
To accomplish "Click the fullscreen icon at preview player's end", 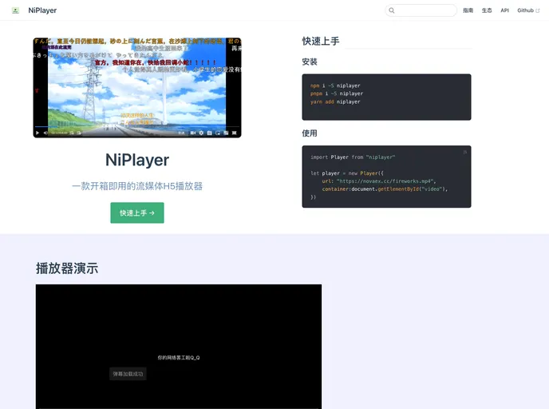I will (x=235, y=133).
